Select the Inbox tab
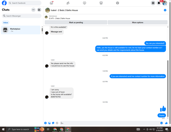 coord(5,23)
